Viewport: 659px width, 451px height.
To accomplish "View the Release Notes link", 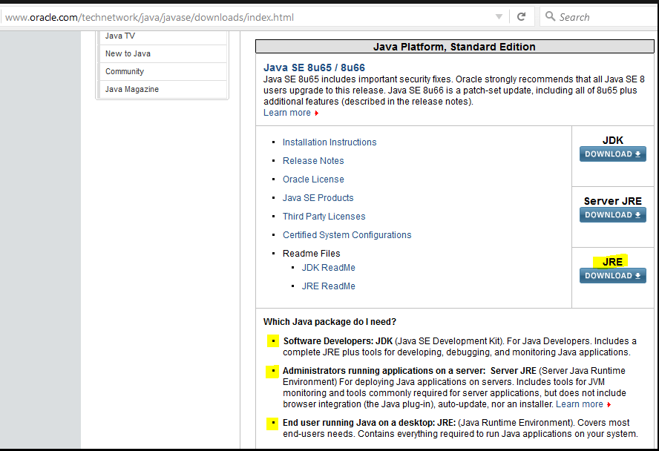I will click(313, 161).
